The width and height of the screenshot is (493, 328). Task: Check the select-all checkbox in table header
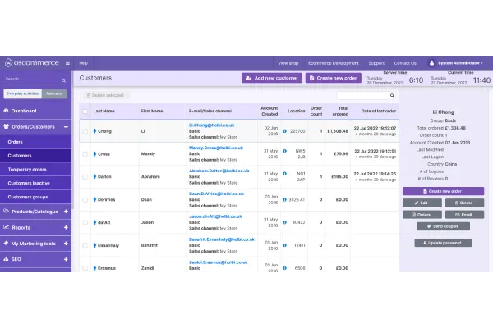(85, 111)
